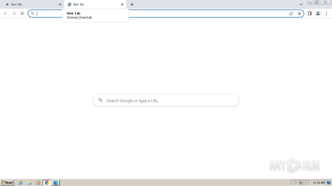Viewport: 332px width, 186px height.
Task: Open network status tray icon
Action: [301, 183]
